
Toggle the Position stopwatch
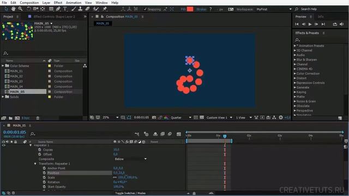44,173
